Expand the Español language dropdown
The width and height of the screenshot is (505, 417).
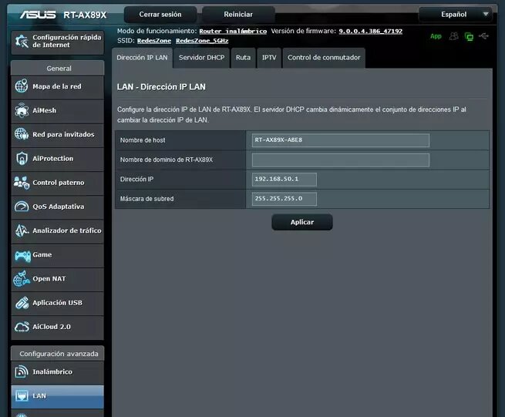click(455, 14)
